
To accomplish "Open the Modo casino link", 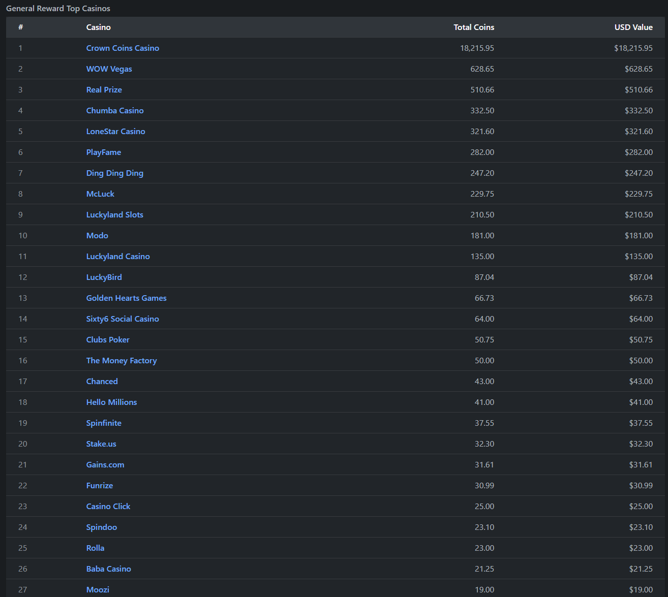I will point(97,235).
